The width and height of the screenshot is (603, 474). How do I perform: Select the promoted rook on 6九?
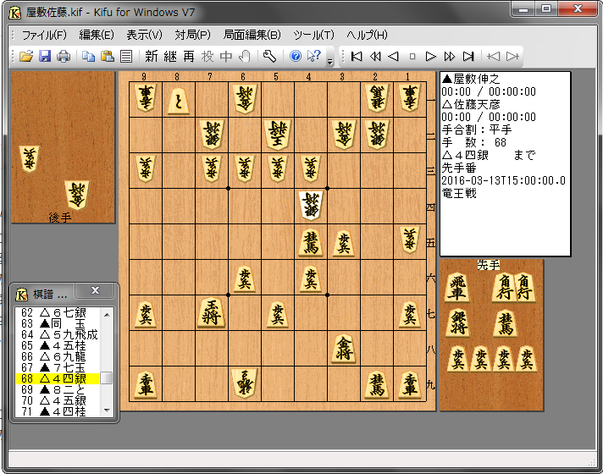coord(245,383)
